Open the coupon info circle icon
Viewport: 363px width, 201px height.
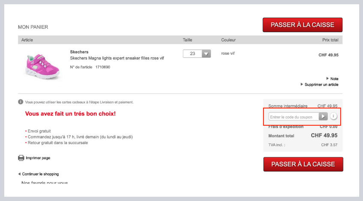pyautogui.click(x=333, y=116)
